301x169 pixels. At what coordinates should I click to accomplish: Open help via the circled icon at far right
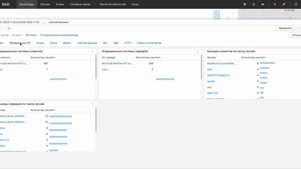coord(296,4)
